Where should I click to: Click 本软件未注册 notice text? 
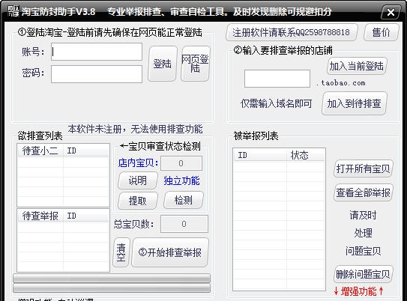[x=135, y=129]
